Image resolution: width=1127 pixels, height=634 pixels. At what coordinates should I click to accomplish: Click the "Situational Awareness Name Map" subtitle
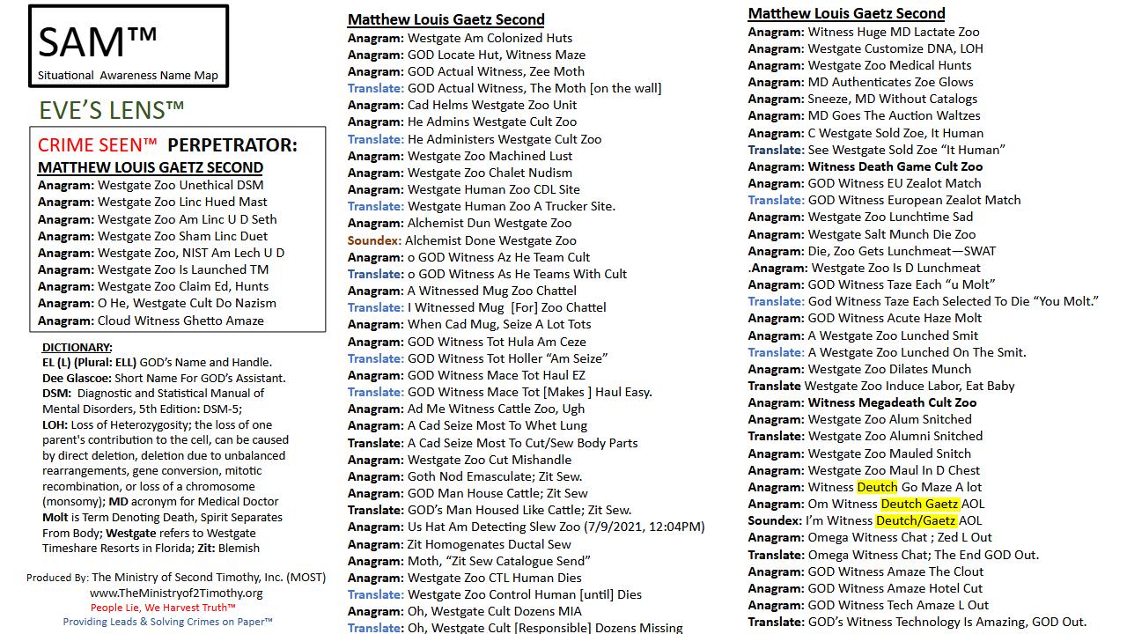[x=128, y=76]
